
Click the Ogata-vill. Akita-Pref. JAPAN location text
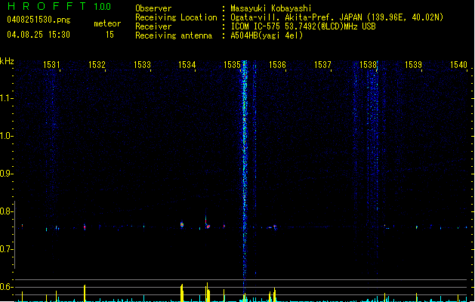click(337, 17)
